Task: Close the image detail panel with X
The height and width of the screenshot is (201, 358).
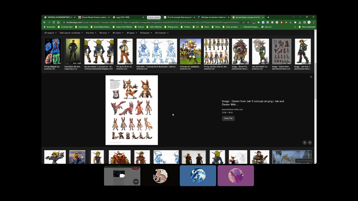Action: coord(311,77)
